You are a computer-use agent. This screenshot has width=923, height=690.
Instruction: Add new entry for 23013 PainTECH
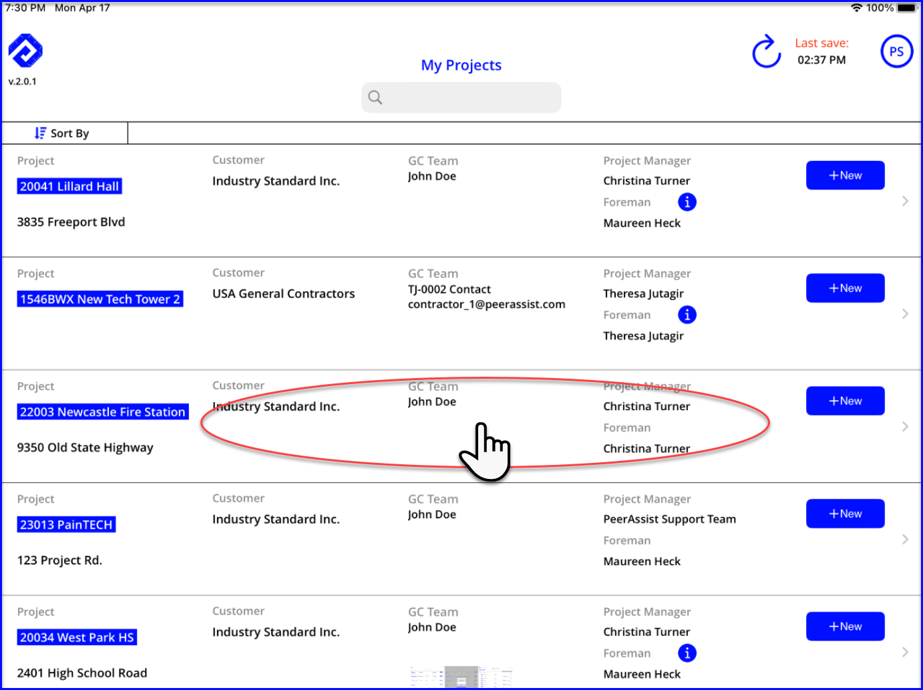(x=845, y=514)
